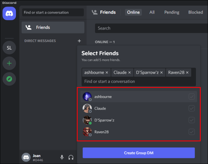The height and width of the screenshot is (164, 208).
Task: Click the Find or start a conversation box
Action: 53,12
